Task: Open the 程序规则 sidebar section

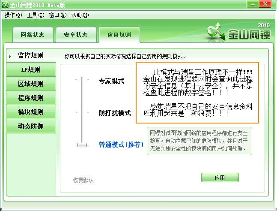Action: pyautogui.click(x=31, y=98)
